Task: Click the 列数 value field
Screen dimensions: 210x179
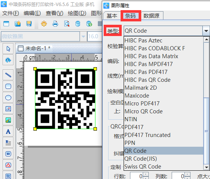Action: coord(178,176)
